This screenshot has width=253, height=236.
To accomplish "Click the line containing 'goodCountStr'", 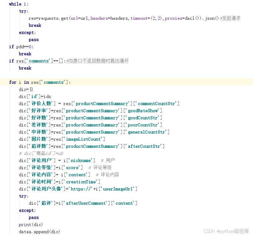I will tap(90, 118).
